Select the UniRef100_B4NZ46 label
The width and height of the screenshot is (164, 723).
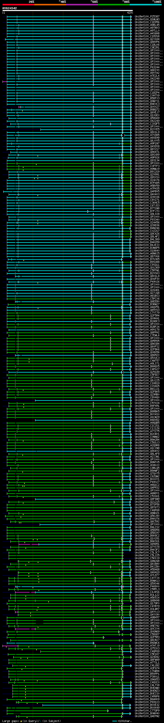(147, 228)
